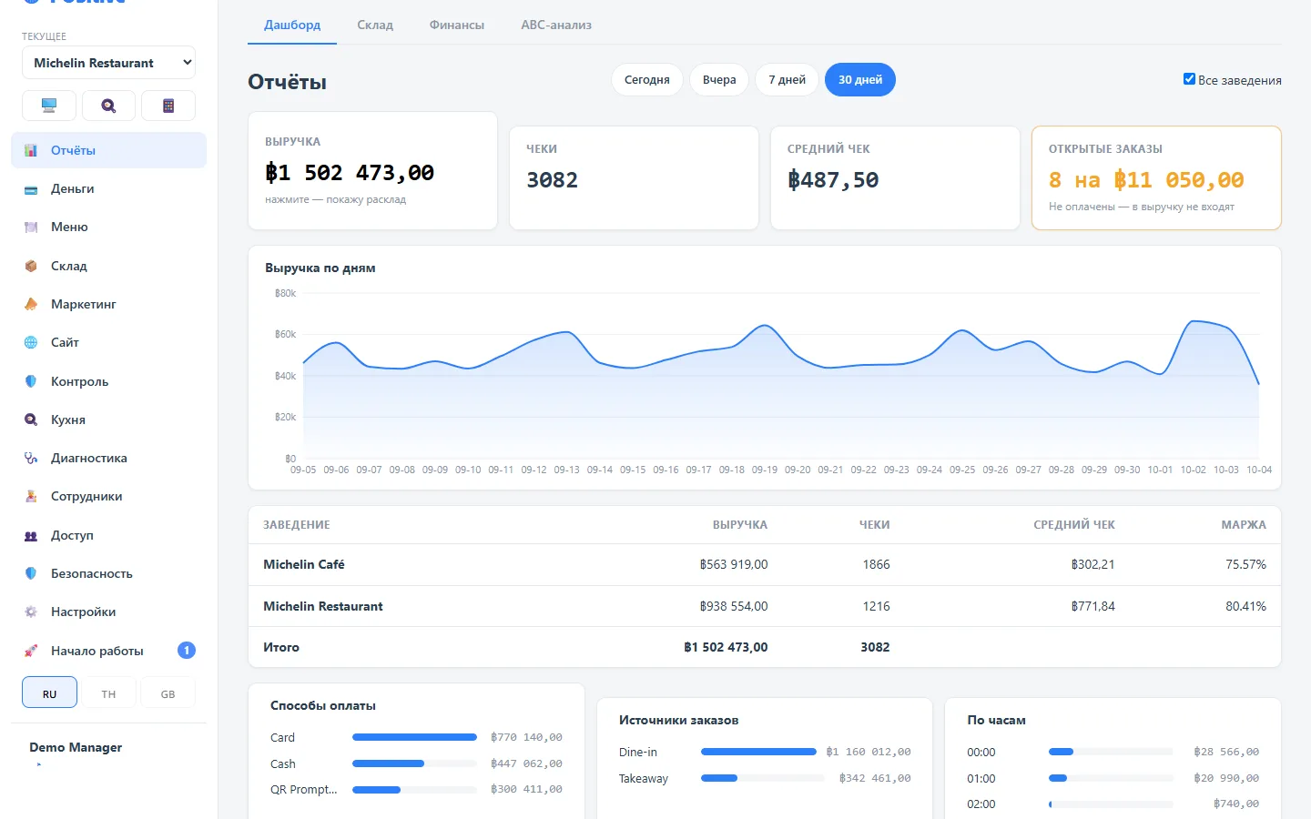This screenshot has height=819, width=1311.
Task: Open Доступ via its people icon
Action: (31, 535)
